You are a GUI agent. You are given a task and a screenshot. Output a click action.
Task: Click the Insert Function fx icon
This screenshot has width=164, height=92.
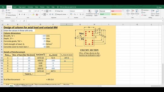point(24,21)
